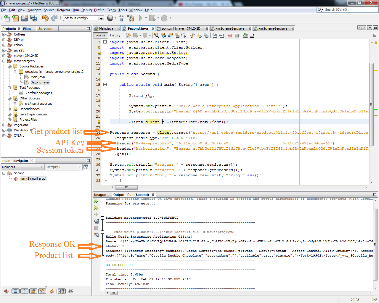Toggle Sort by Name A-Z in Navigator
The width and height of the screenshot is (379, 303).
pos(62,291)
